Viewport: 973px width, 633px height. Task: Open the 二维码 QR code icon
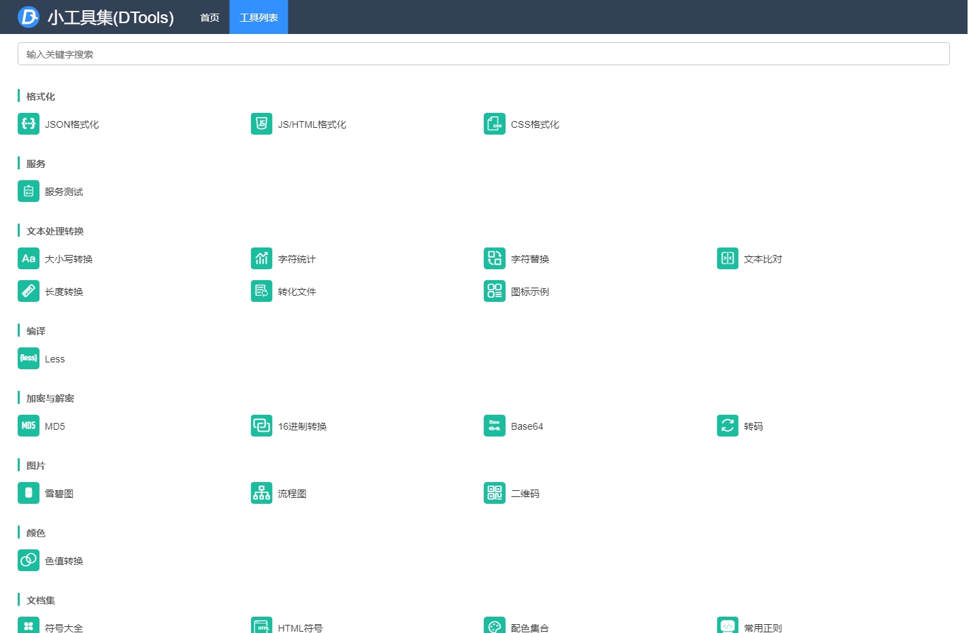pos(495,493)
